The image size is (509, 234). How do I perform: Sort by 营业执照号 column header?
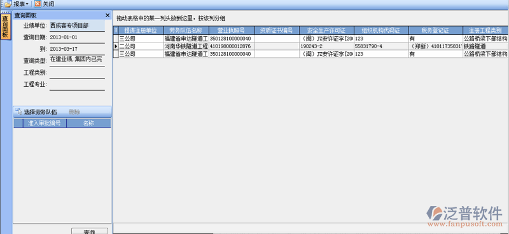[231, 30]
